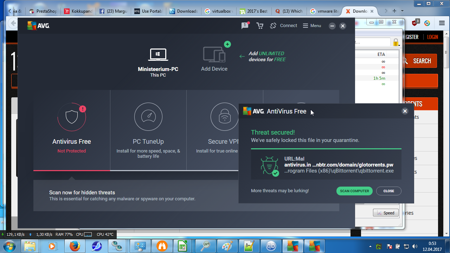This screenshot has height=253, width=450.
Task: Click the 'Not Protected' status text
Action: click(72, 151)
